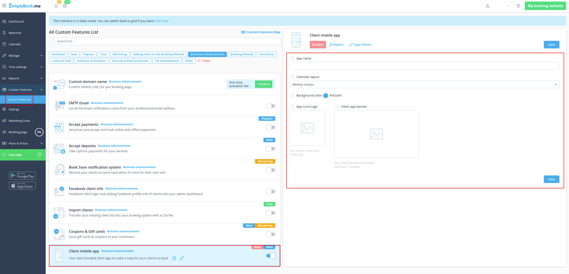Click the blue Background color swatch
Screen dimensions: 569x274
326,95
